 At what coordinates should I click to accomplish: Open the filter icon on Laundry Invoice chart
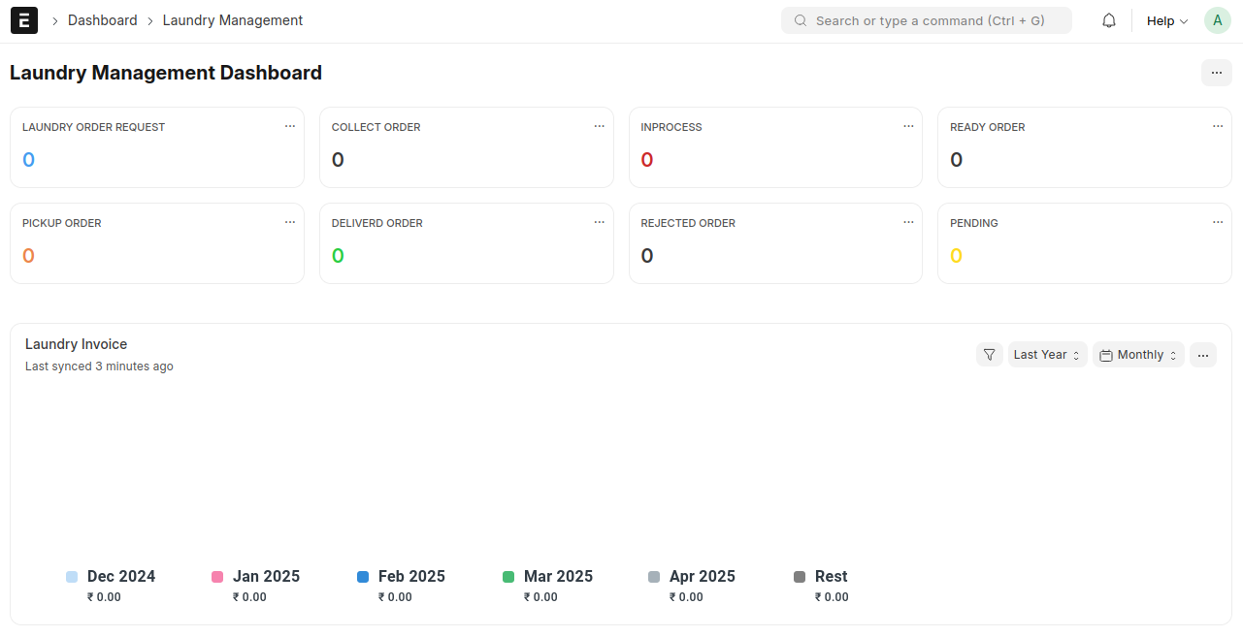tap(990, 354)
